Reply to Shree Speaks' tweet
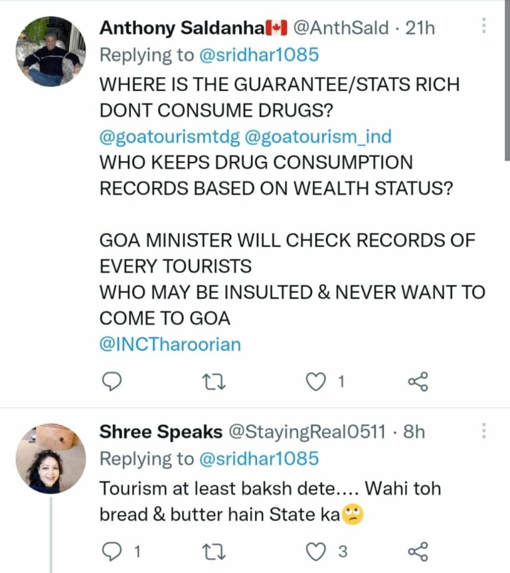510x573 pixels. 114,550
